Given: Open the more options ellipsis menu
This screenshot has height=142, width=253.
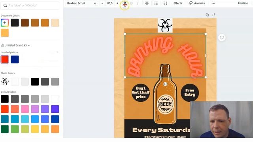Looking at the screenshot, I should pos(213,3).
